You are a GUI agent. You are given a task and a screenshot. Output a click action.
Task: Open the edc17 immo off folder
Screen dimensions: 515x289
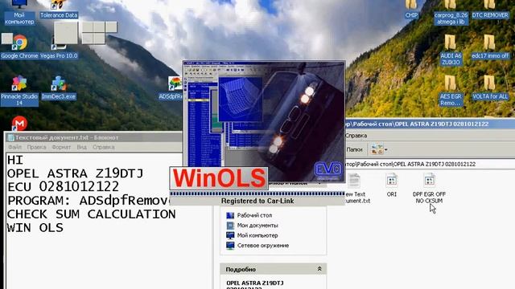[490, 47]
